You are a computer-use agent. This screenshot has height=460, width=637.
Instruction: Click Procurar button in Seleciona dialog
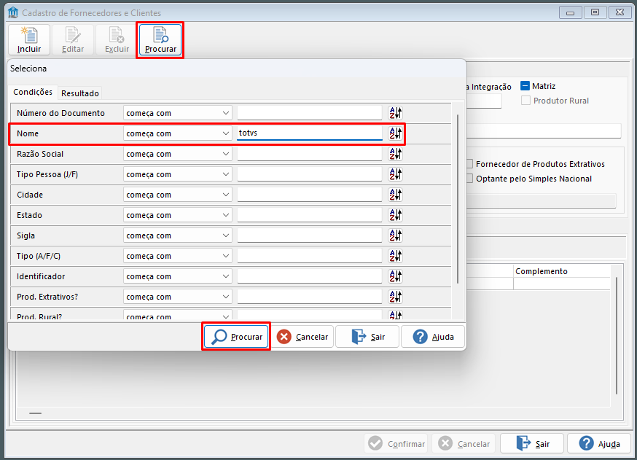click(x=236, y=337)
